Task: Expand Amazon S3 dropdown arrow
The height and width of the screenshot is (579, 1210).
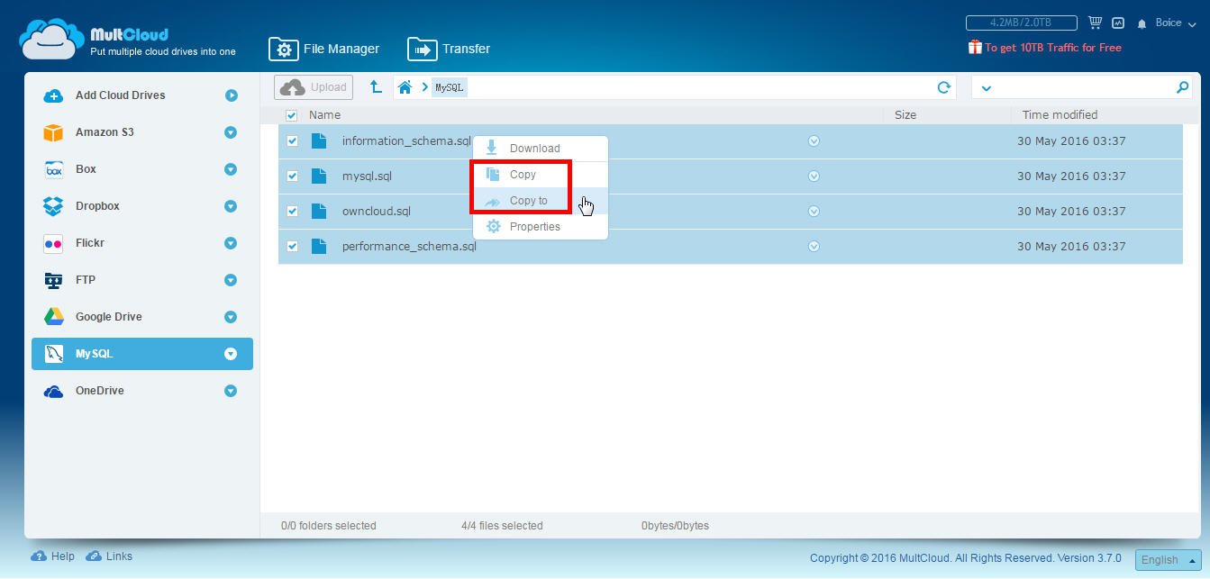Action: 231,132
